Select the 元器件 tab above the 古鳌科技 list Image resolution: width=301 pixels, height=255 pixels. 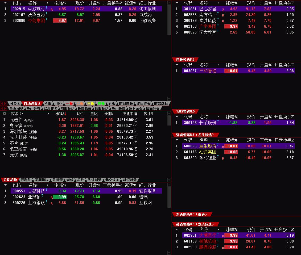tap(26, 180)
